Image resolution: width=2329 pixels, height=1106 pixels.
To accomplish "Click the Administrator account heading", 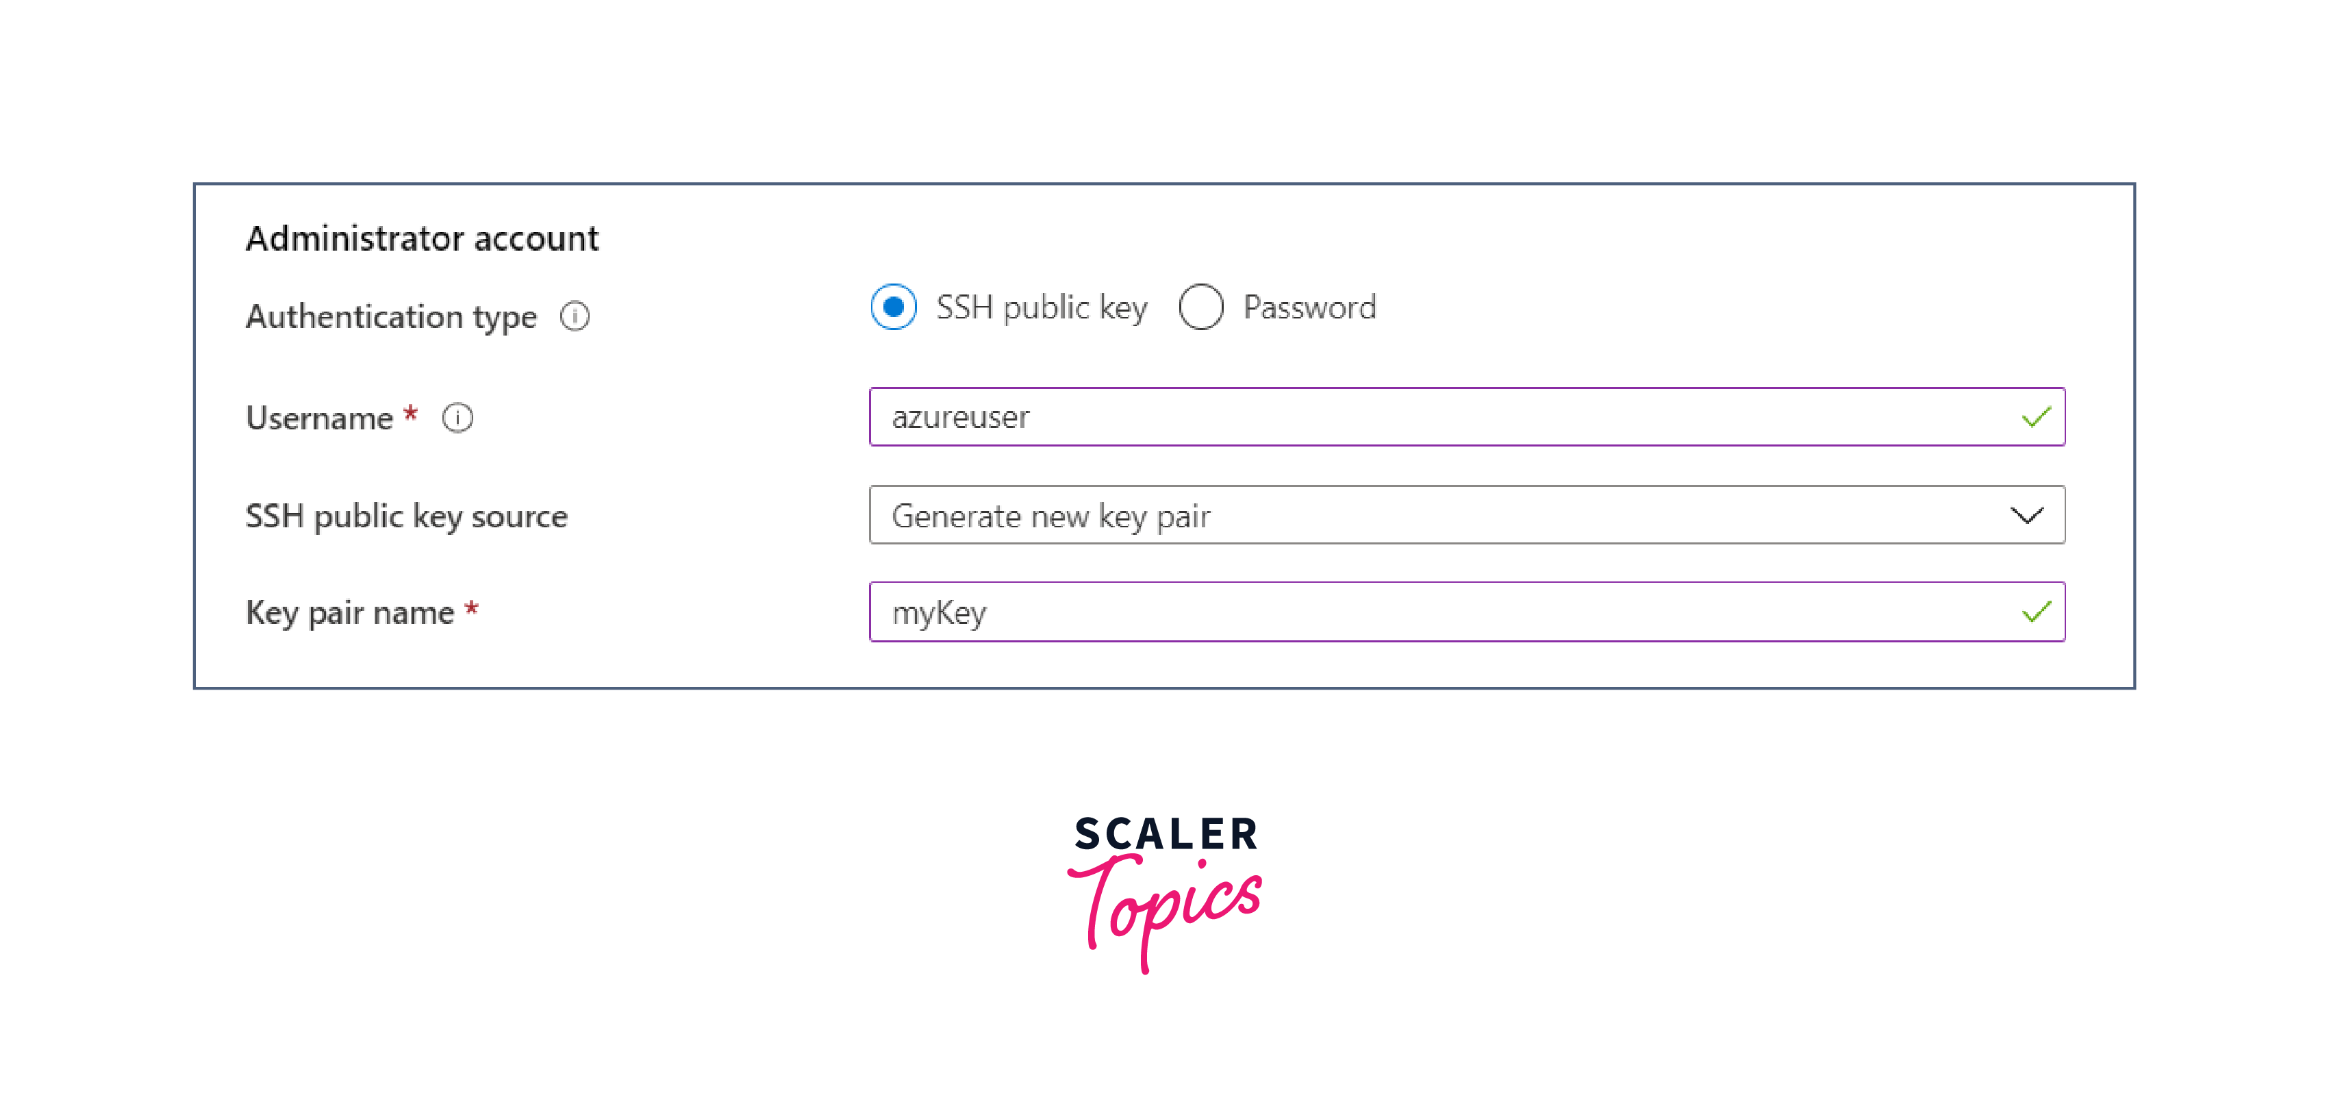I will pyautogui.click(x=423, y=239).
